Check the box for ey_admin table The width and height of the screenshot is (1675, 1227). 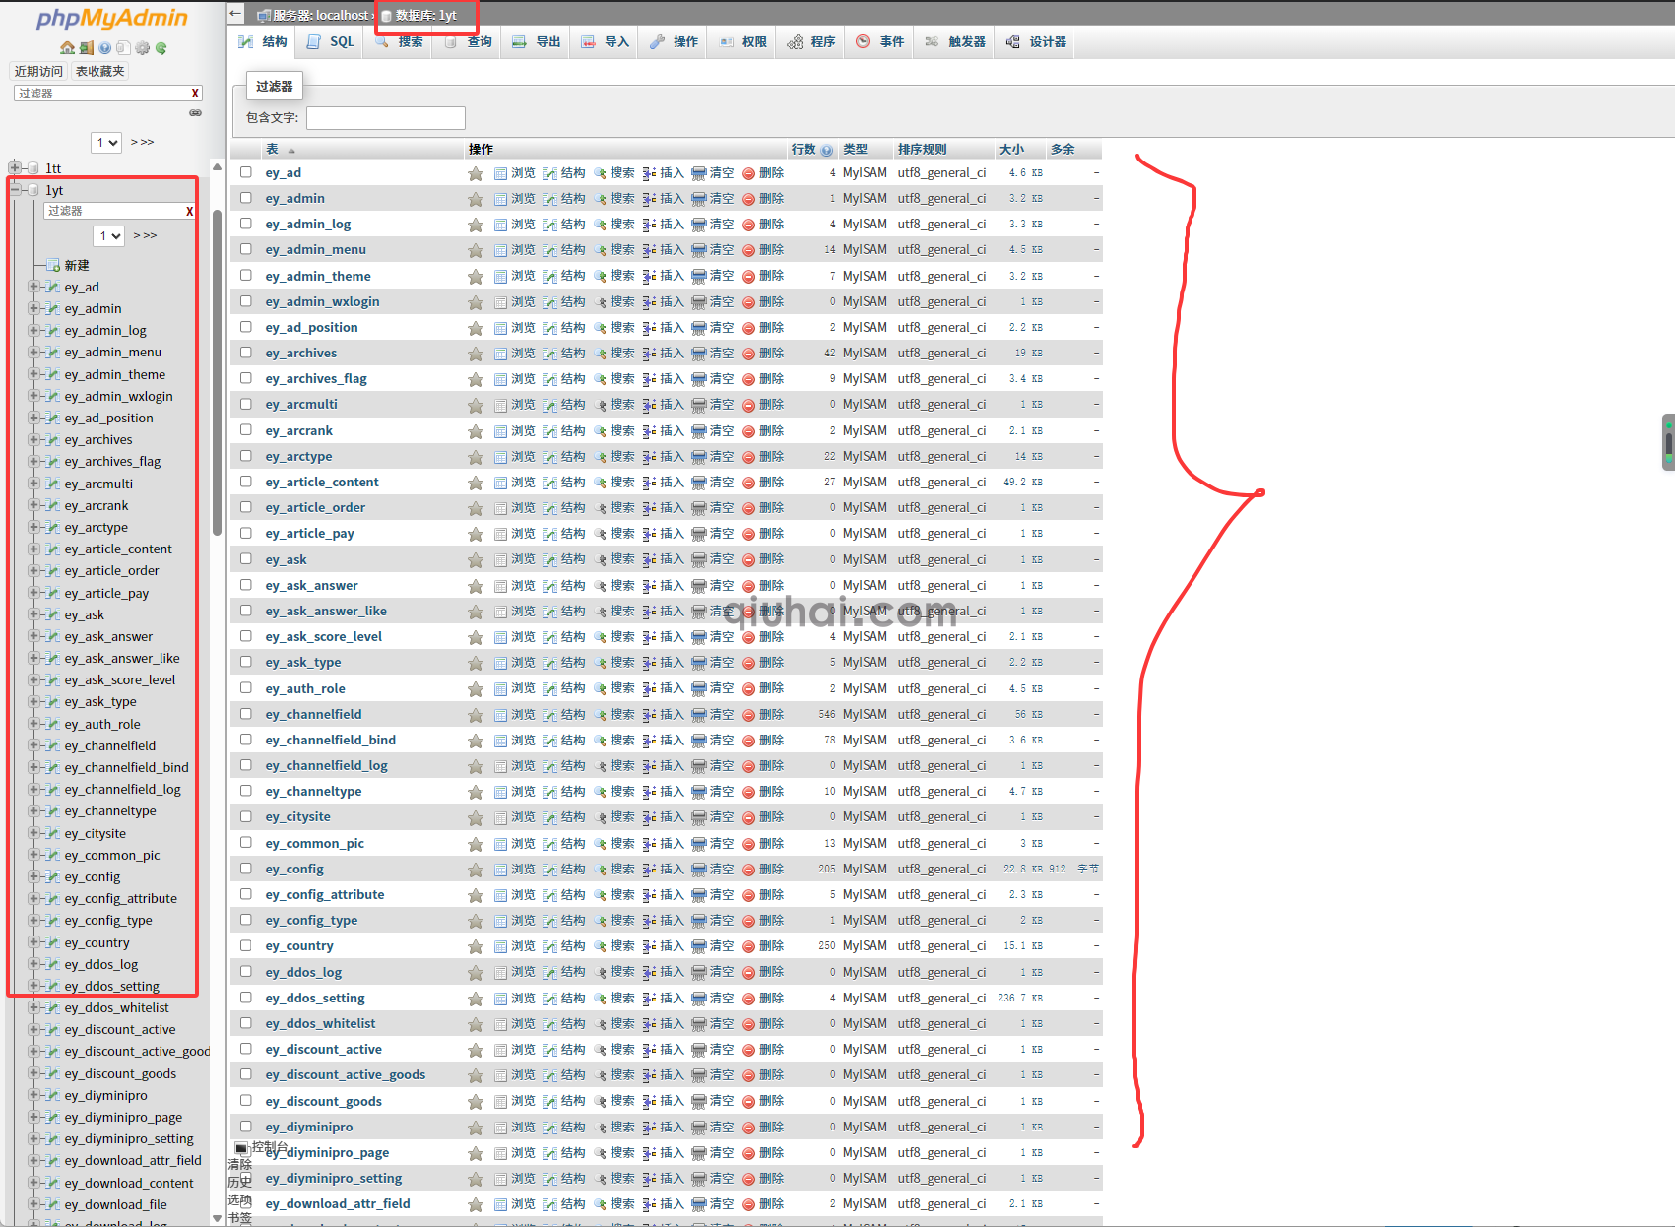click(x=246, y=198)
